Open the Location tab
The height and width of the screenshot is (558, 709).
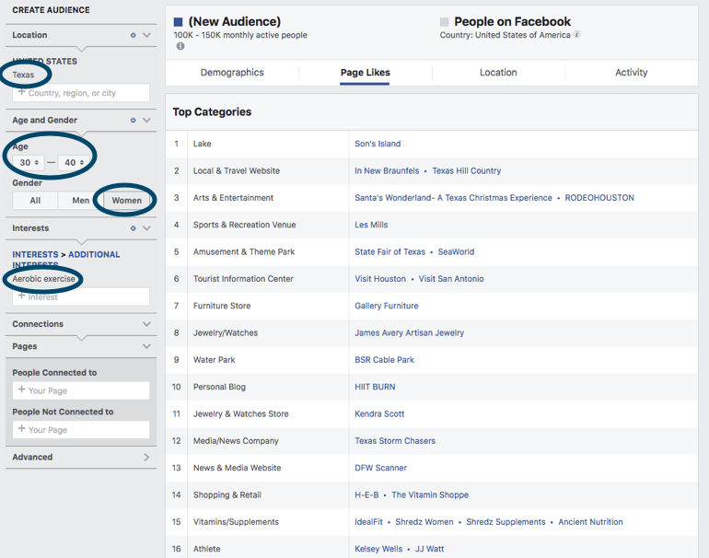click(498, 73)
